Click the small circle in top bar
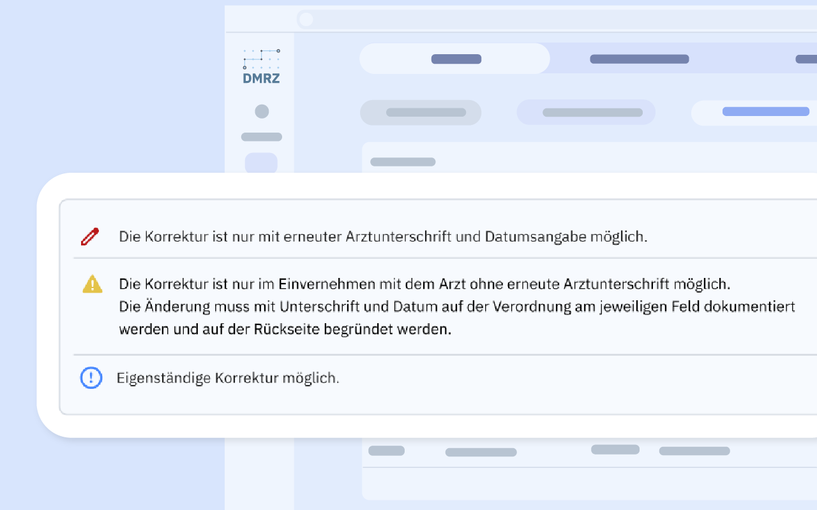Screen dimensions: 817x510 pos(306,19)
